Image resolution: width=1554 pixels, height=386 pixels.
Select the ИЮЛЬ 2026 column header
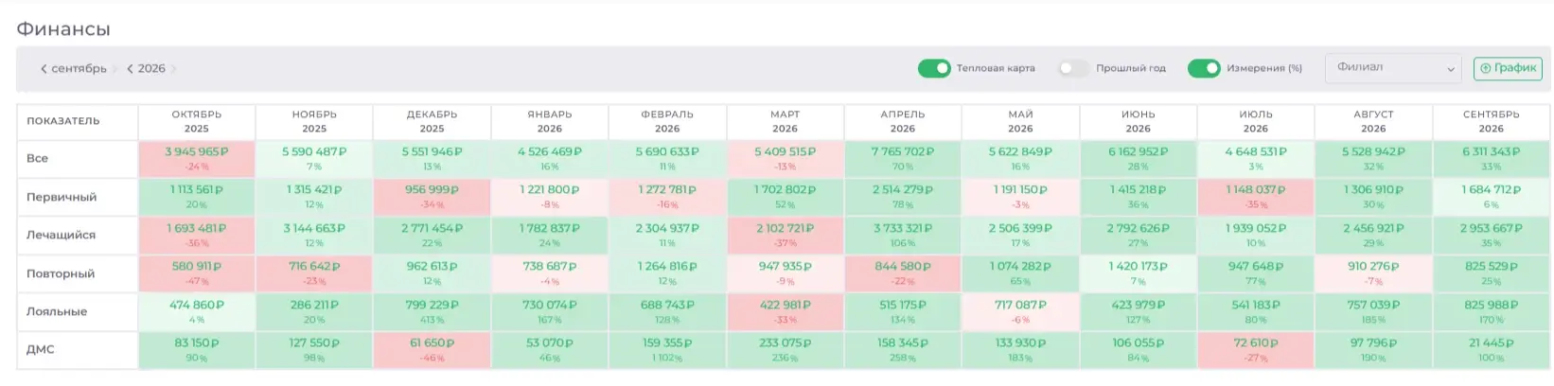click(x=1256, y=121)
